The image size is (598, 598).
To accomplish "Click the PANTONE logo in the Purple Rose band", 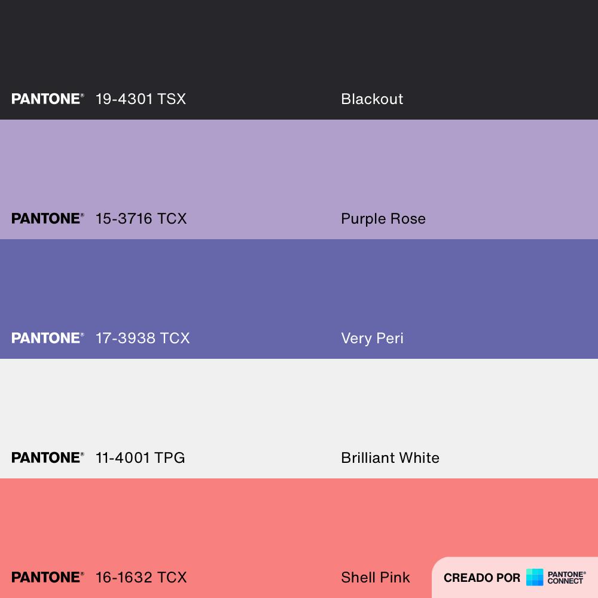I will pos(47,218).
